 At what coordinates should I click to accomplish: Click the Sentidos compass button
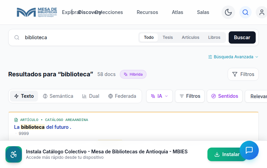(x=225, y=96)
